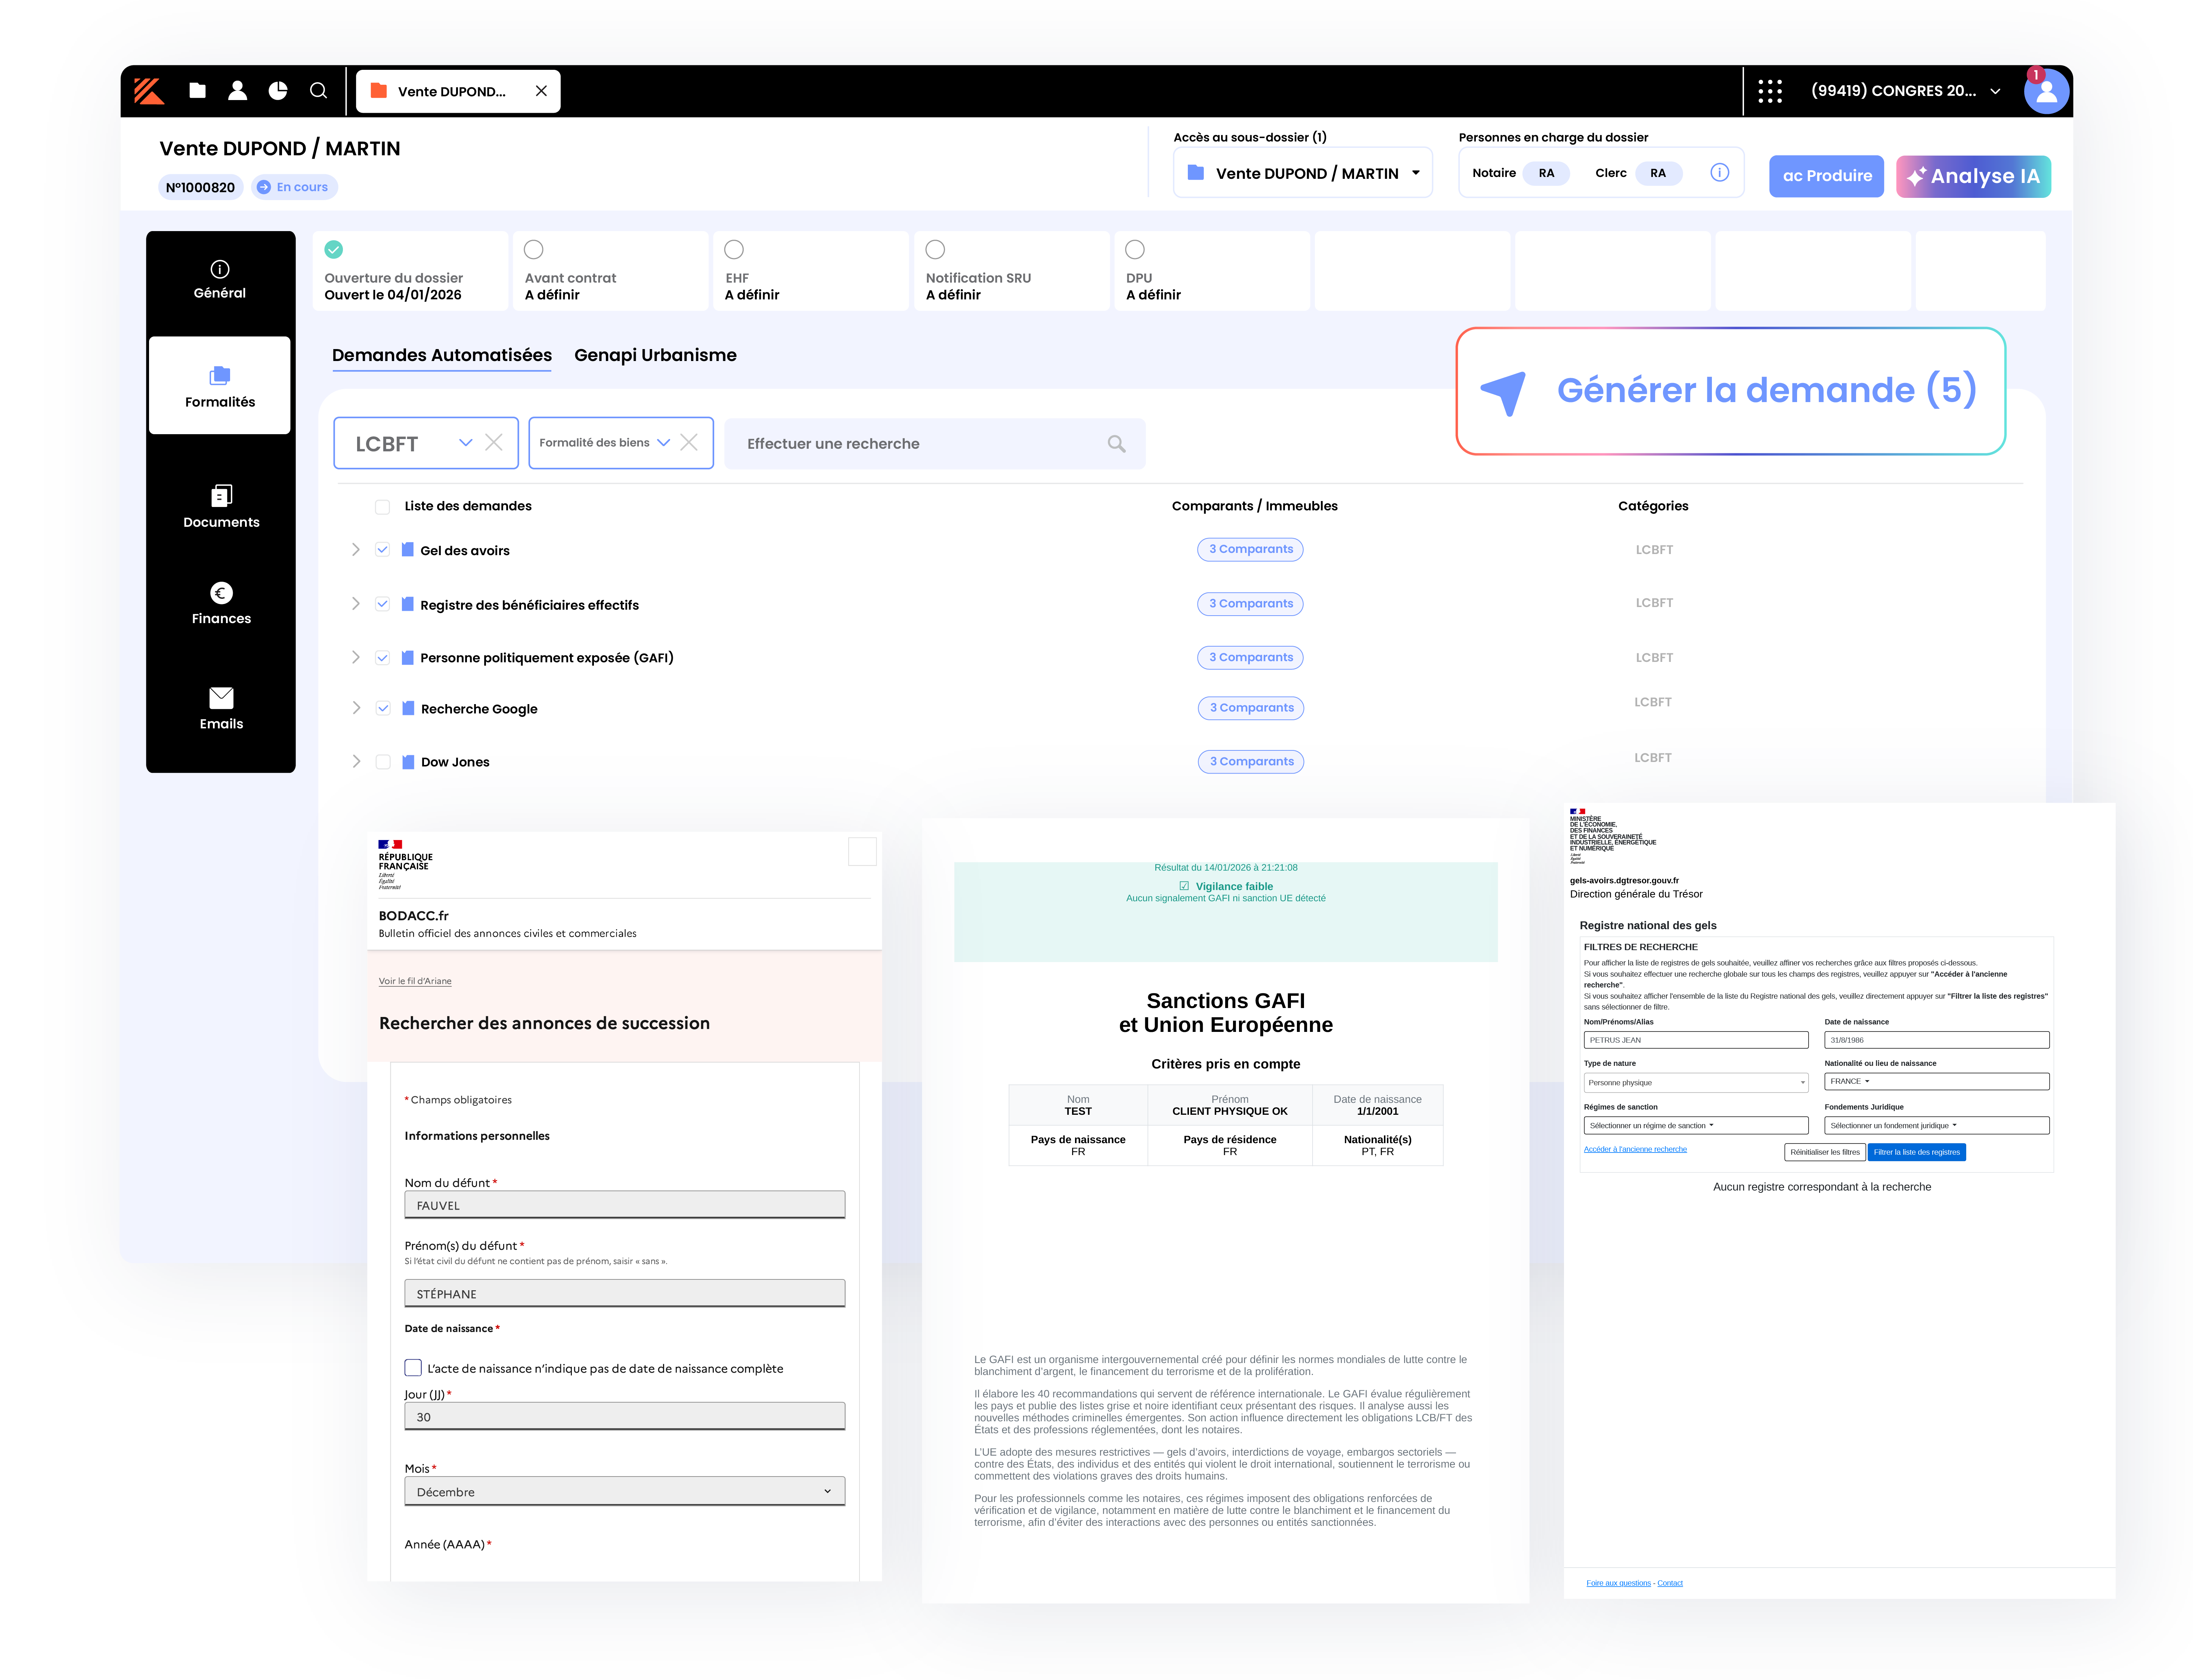Click the user avatar with notification badge
Screen dimensions: 2193x1680
point(2045,91)
